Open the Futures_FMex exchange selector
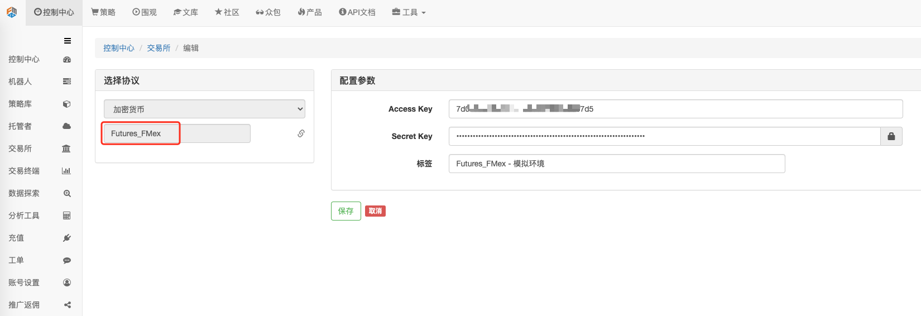 pyautogui.click(x=176, y=133)
